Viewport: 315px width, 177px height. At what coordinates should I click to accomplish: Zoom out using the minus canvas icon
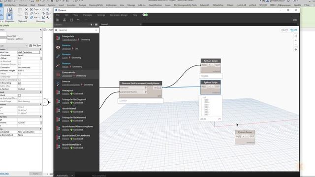click(296, 44)
